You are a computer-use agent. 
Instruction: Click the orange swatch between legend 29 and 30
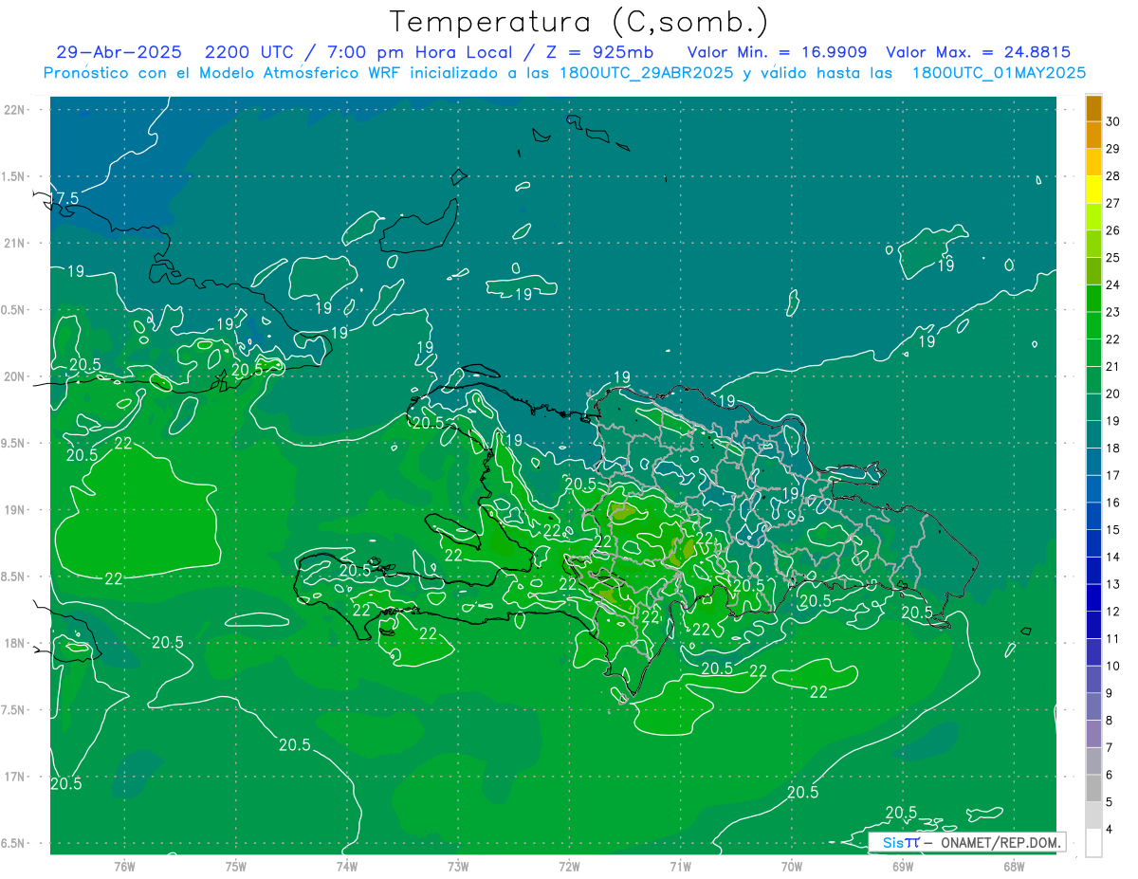(1093, 136)
